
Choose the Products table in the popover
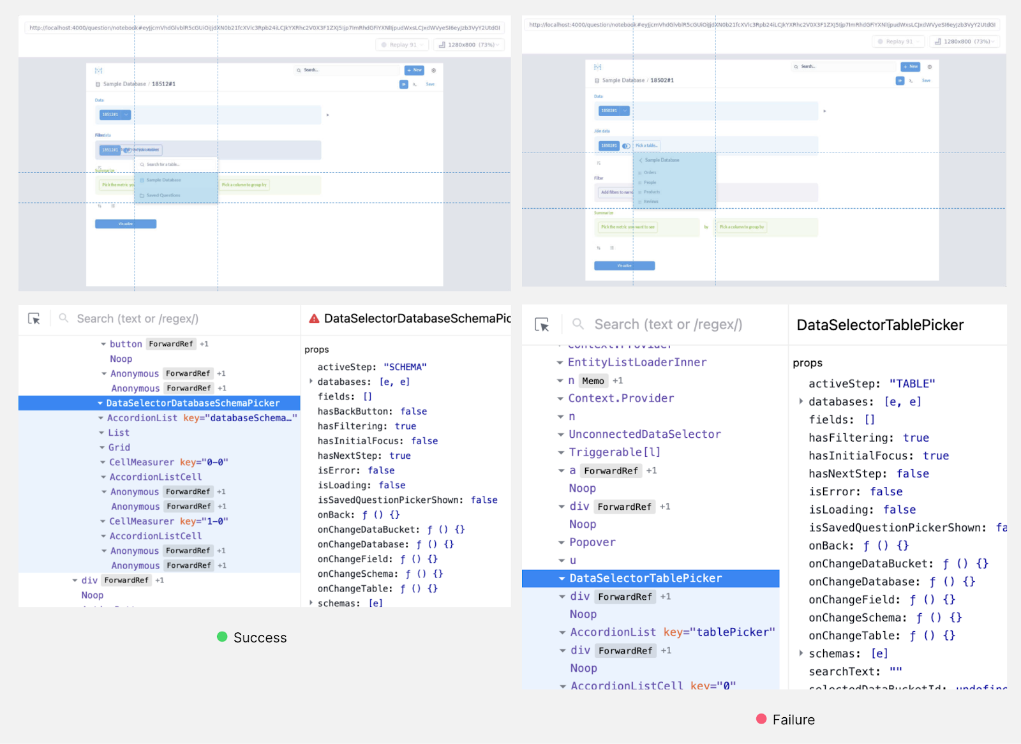[674, 192]
